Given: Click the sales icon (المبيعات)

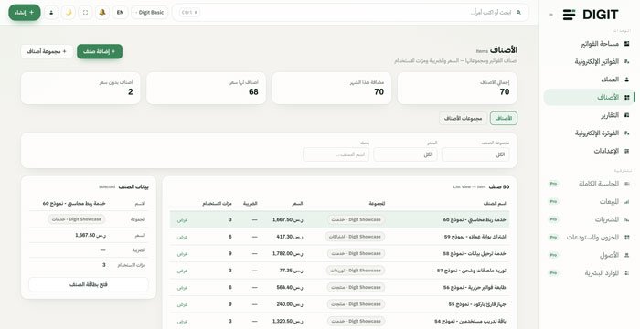Looking at the screenshot, I should pos(627,202).
